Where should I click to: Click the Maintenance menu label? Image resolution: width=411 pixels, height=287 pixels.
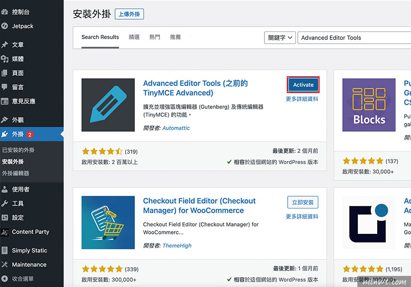[x=29, y=264]
